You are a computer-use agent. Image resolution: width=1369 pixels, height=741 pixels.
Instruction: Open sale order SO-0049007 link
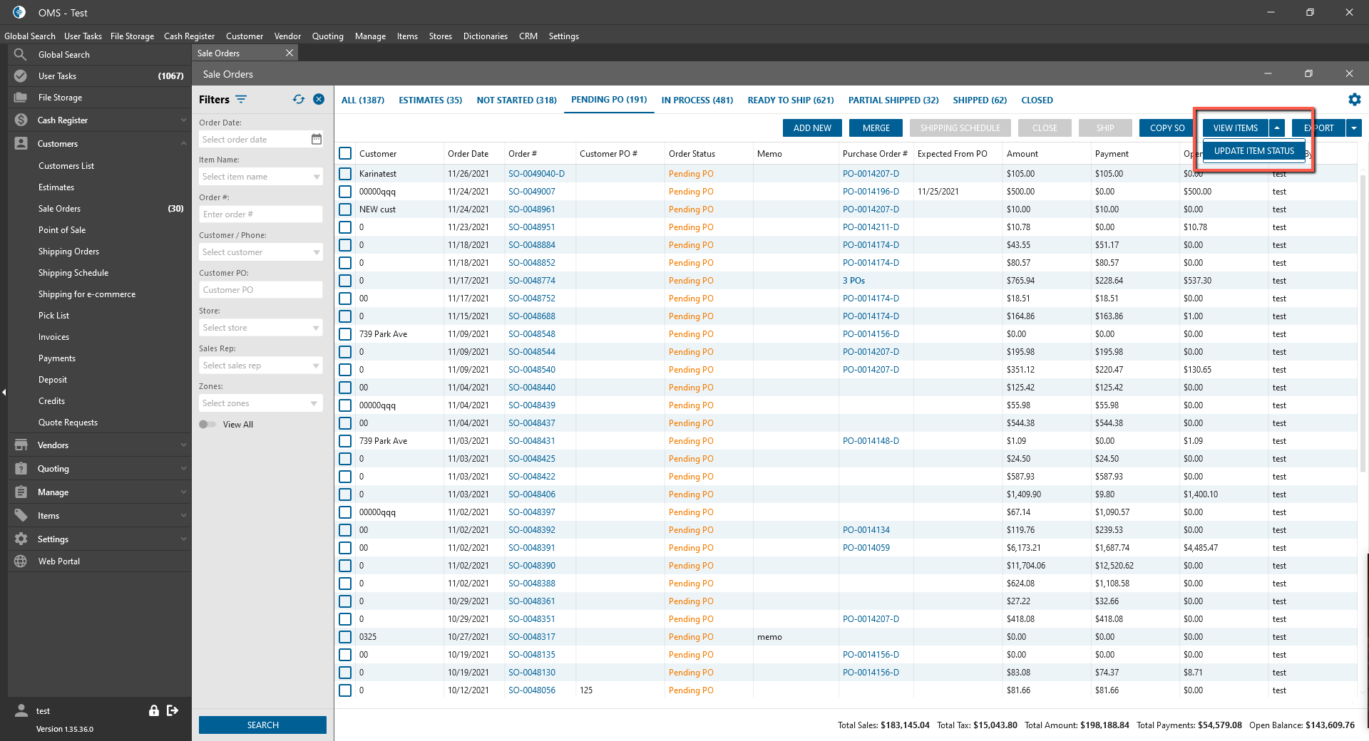531,192
